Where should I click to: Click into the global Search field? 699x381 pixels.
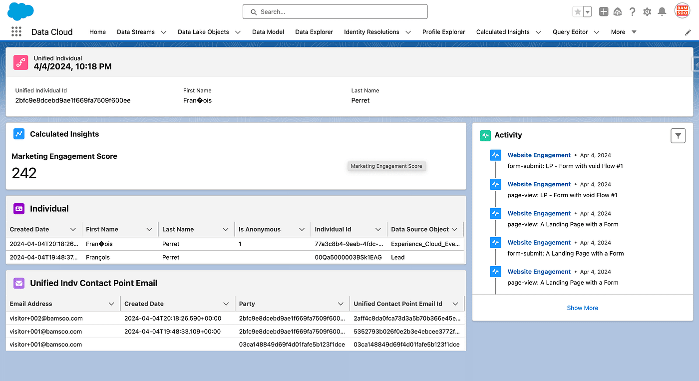point(335,11)
